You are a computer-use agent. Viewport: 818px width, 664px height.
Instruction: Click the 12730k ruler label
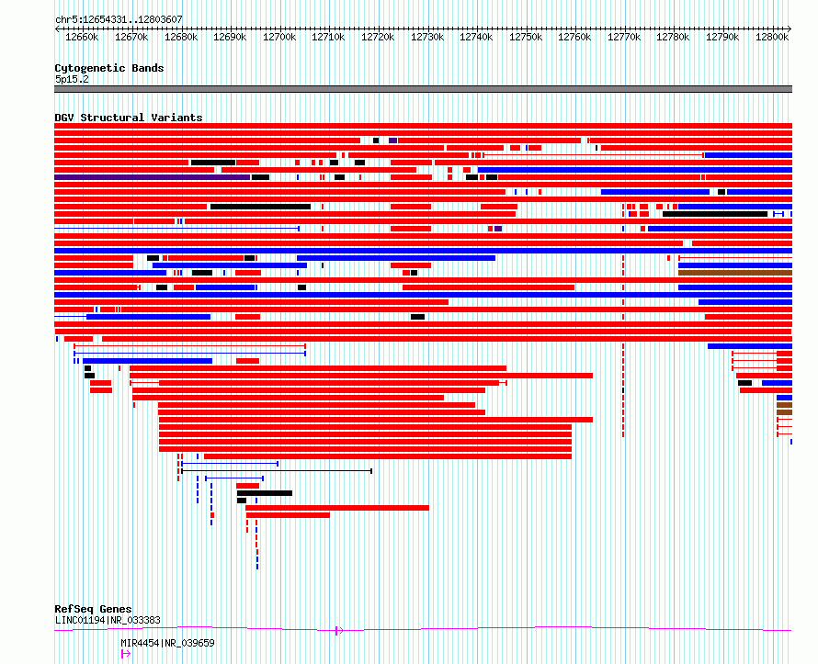point(427,37)
